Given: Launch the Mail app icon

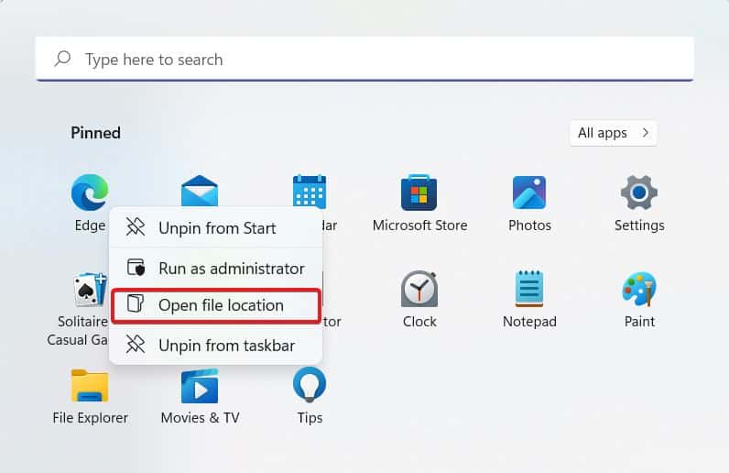Looking at the screenshot, I should pyautogui.click(x=200, y=191).
